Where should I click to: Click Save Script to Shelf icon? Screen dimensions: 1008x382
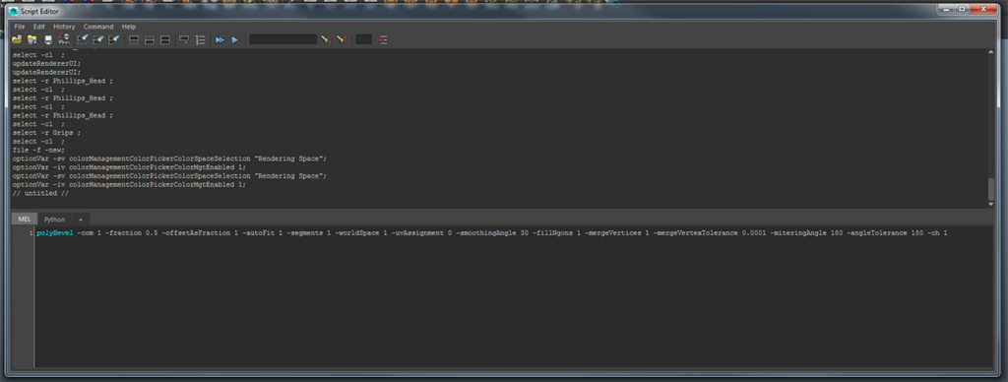(x=64, y=39)
